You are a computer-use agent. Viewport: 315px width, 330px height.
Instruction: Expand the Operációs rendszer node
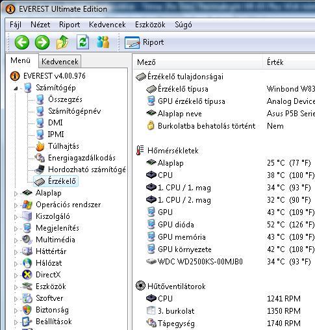point(16,205)
